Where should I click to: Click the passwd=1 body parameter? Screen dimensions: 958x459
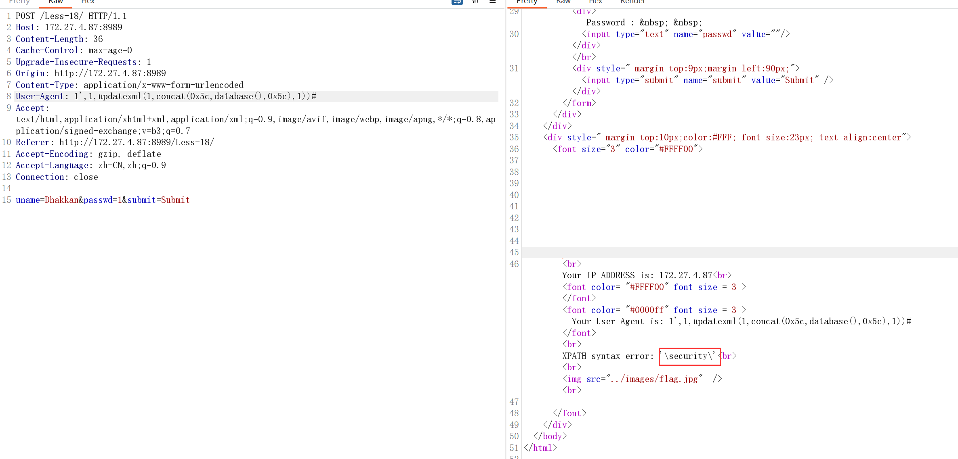pyautogui.click(x=103, y=200)
